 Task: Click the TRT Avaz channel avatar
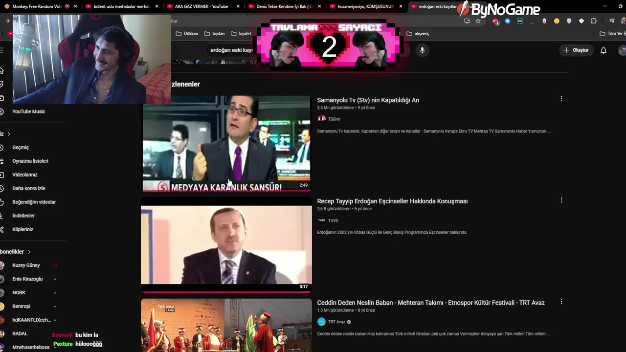(321, 322)
